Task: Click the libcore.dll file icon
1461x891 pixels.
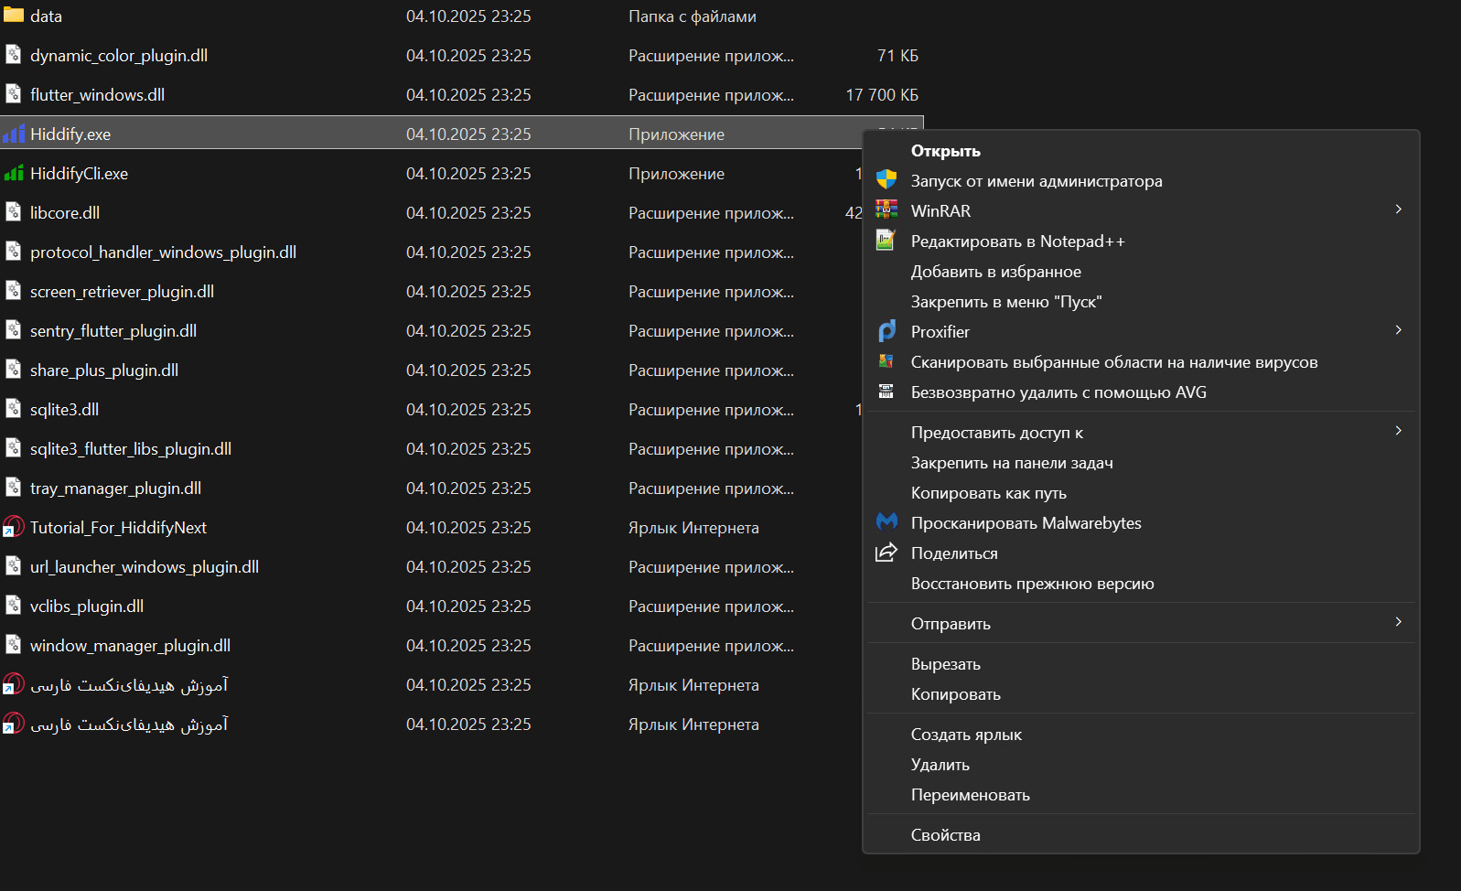Action: [14, 213]
